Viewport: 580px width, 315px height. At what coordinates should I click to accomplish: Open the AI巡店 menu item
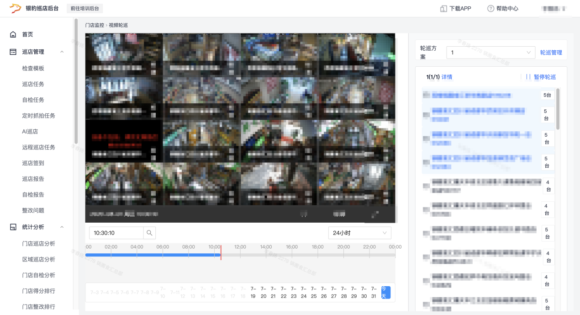pyautogui.click(x=30, y=132)
